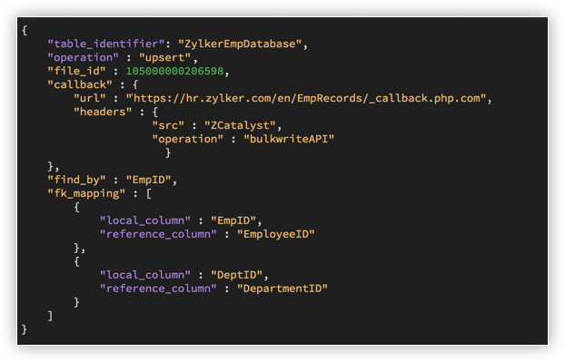The width and height of the screenshot is (565, 362).
Task: Click the second "reference_column" key
Action: 158,289
